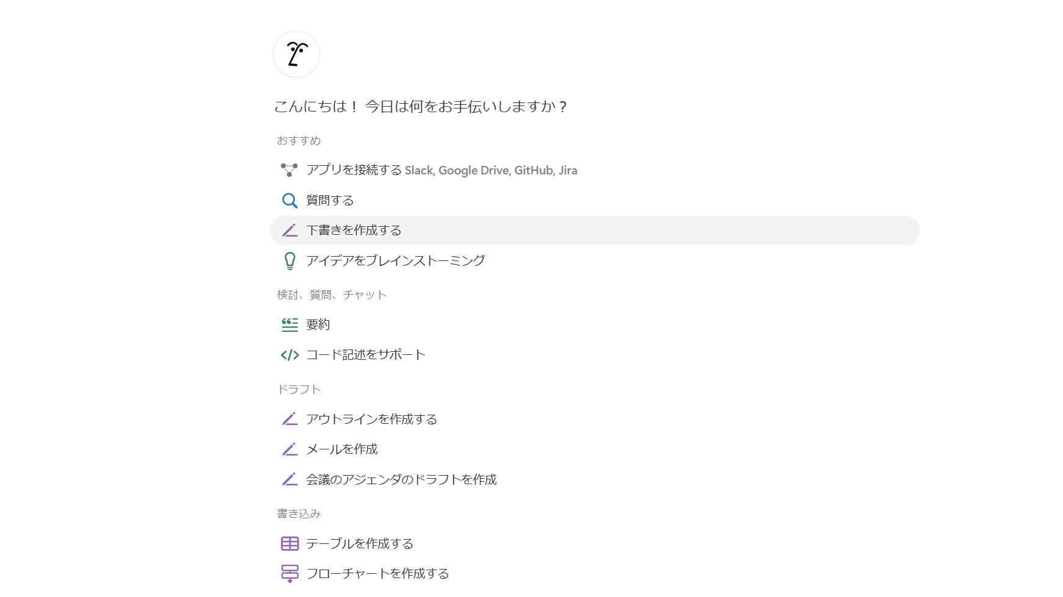Click the circular AI avatar logo

pyautogui.click(x=296, y=54)
